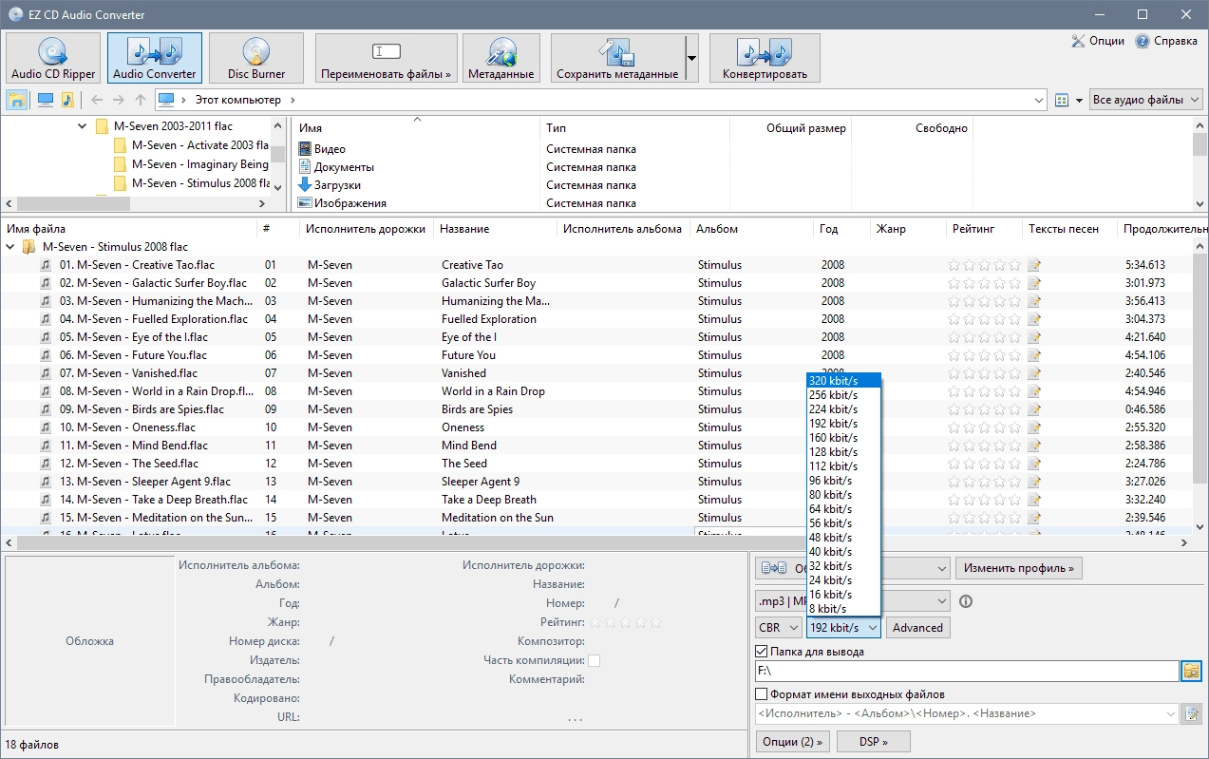This screenshot has width=1209, height=759.
Task: Click Сохранить метаданные button
Action: pos(617,58)
